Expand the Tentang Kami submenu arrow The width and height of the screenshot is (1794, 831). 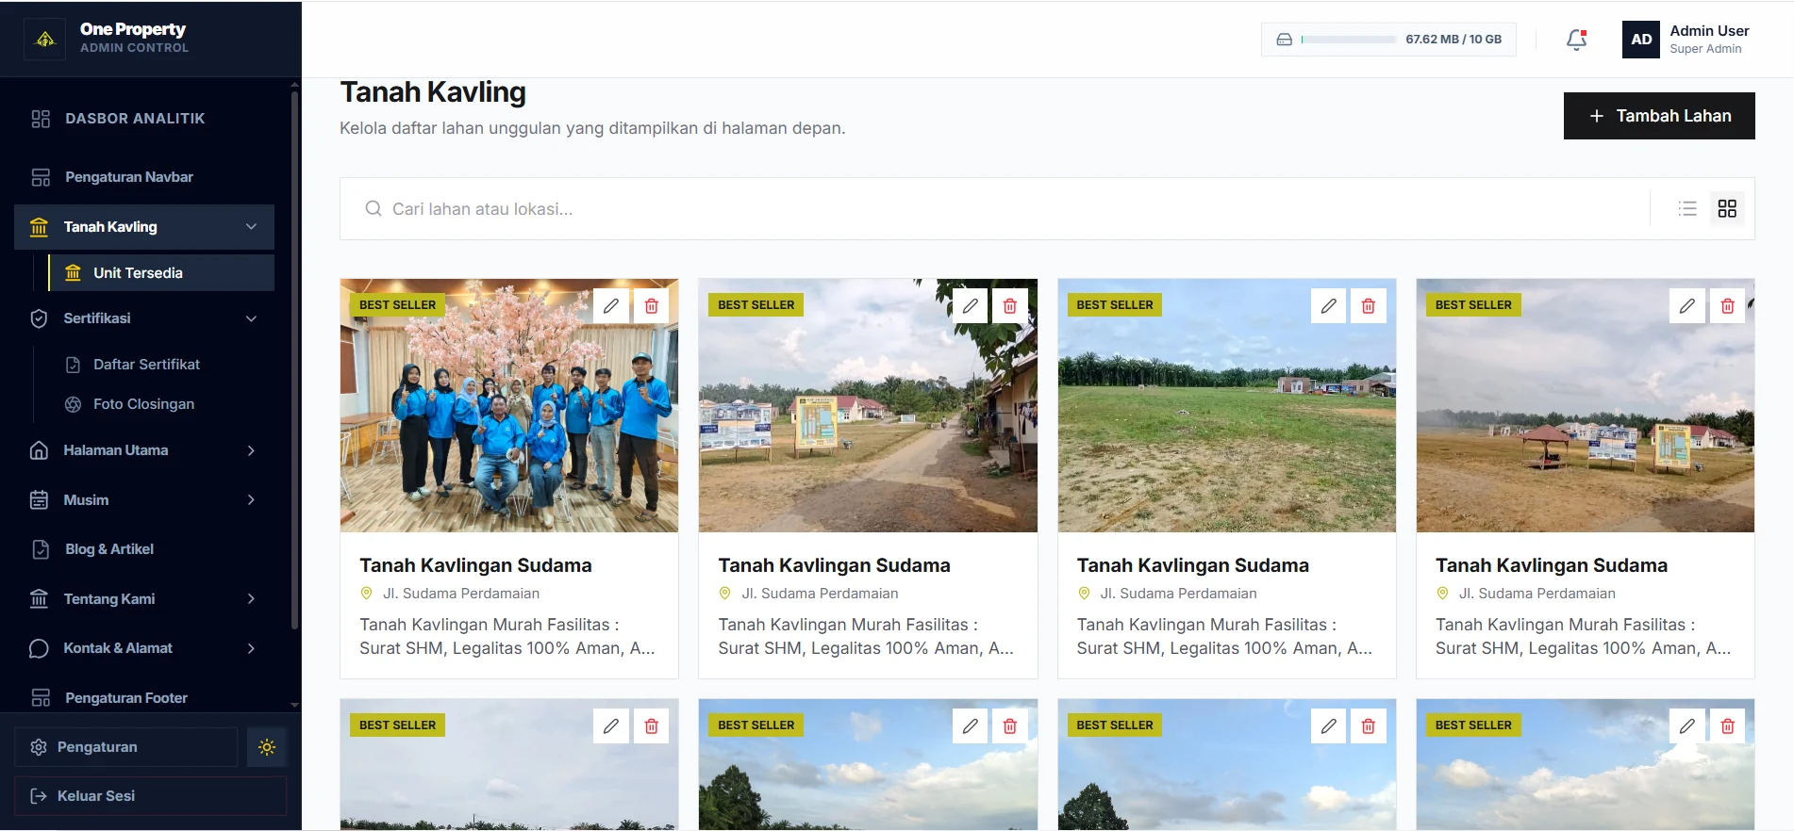(x=251, y=599)
